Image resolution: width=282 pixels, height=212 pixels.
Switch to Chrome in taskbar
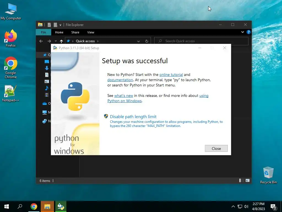[34, 206]
